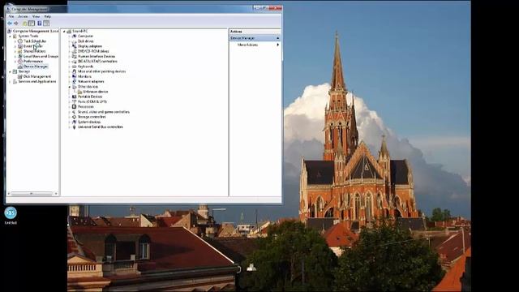Click the Up one level folder icon

tap(24, 24)
